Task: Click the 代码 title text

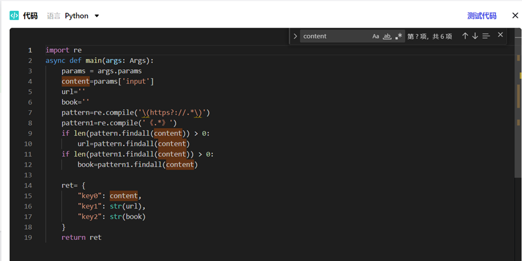Action: (30, 16)
